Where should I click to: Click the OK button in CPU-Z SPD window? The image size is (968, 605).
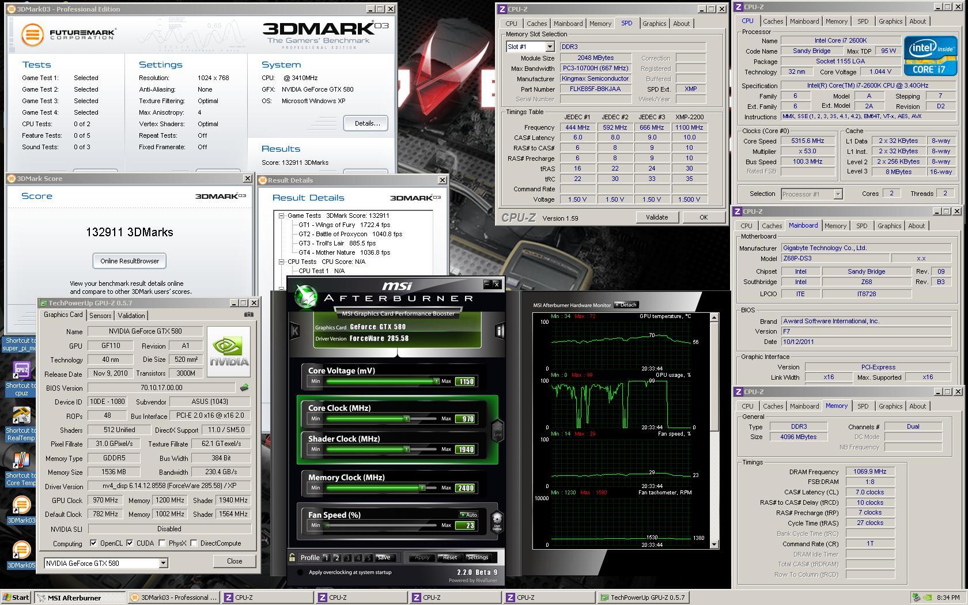click(704, 217)
